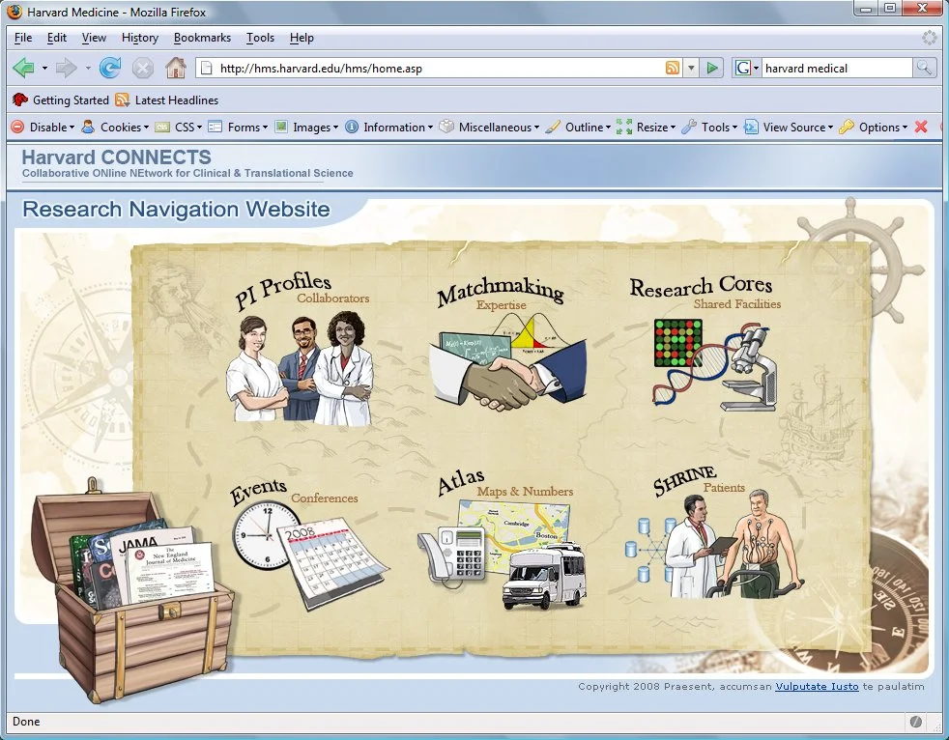Select the Atlas heading
Viewport: 949px width, 740px height.
point(461,482)
